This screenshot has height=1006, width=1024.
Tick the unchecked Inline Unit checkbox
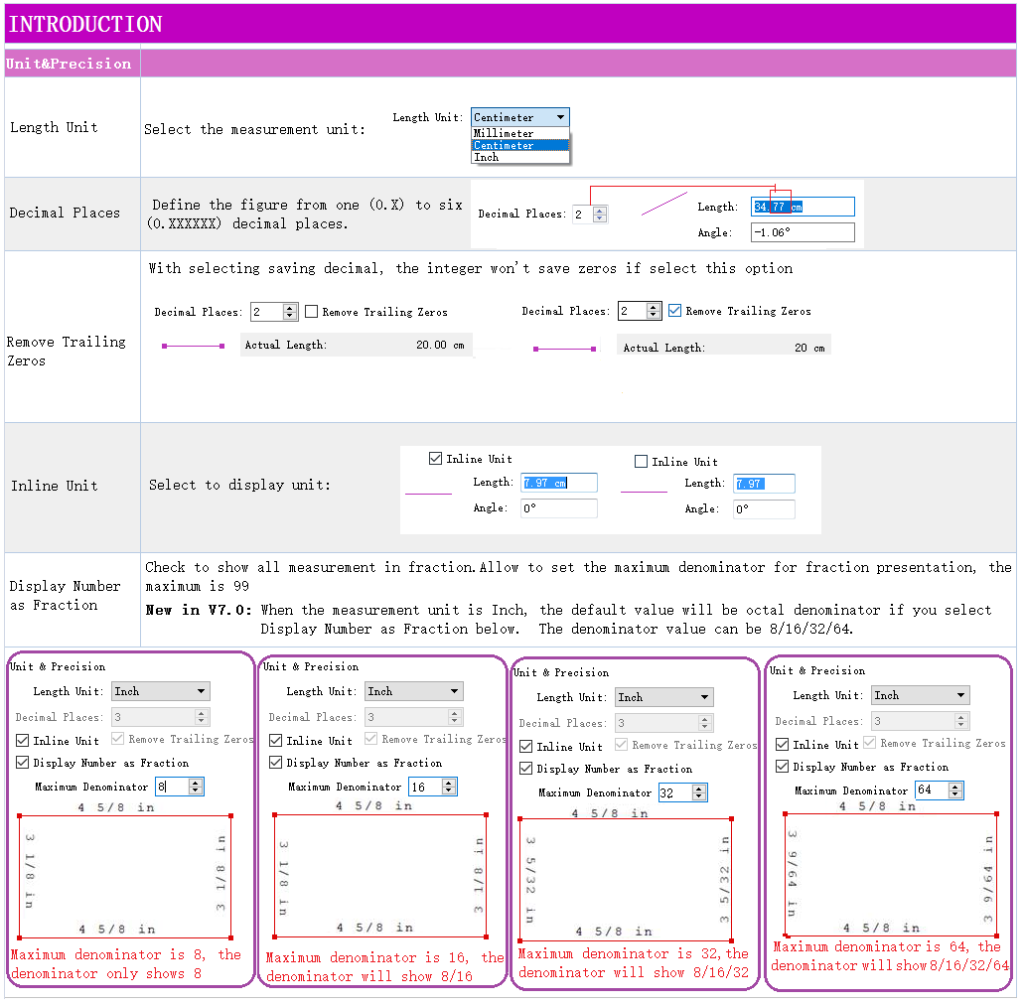(642, 462)
